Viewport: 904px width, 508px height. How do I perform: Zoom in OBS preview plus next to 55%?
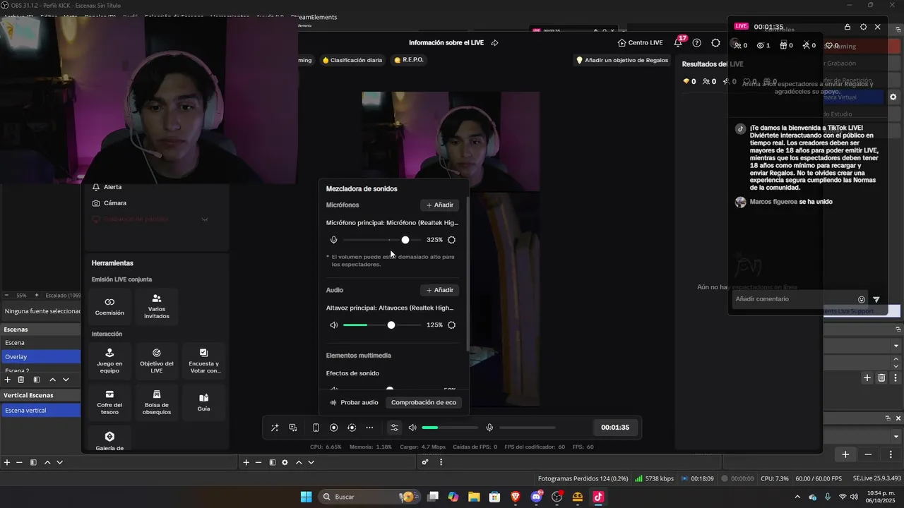point(37,295)
